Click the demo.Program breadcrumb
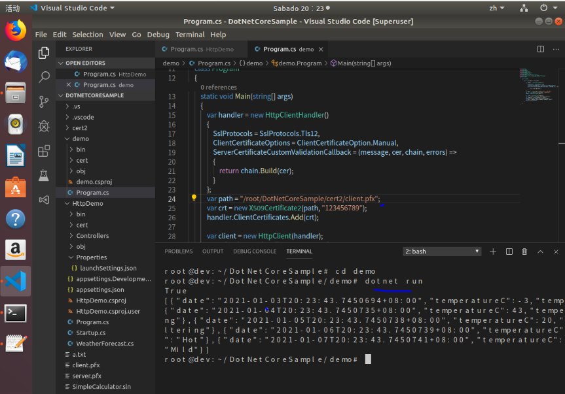 (296, 63)
